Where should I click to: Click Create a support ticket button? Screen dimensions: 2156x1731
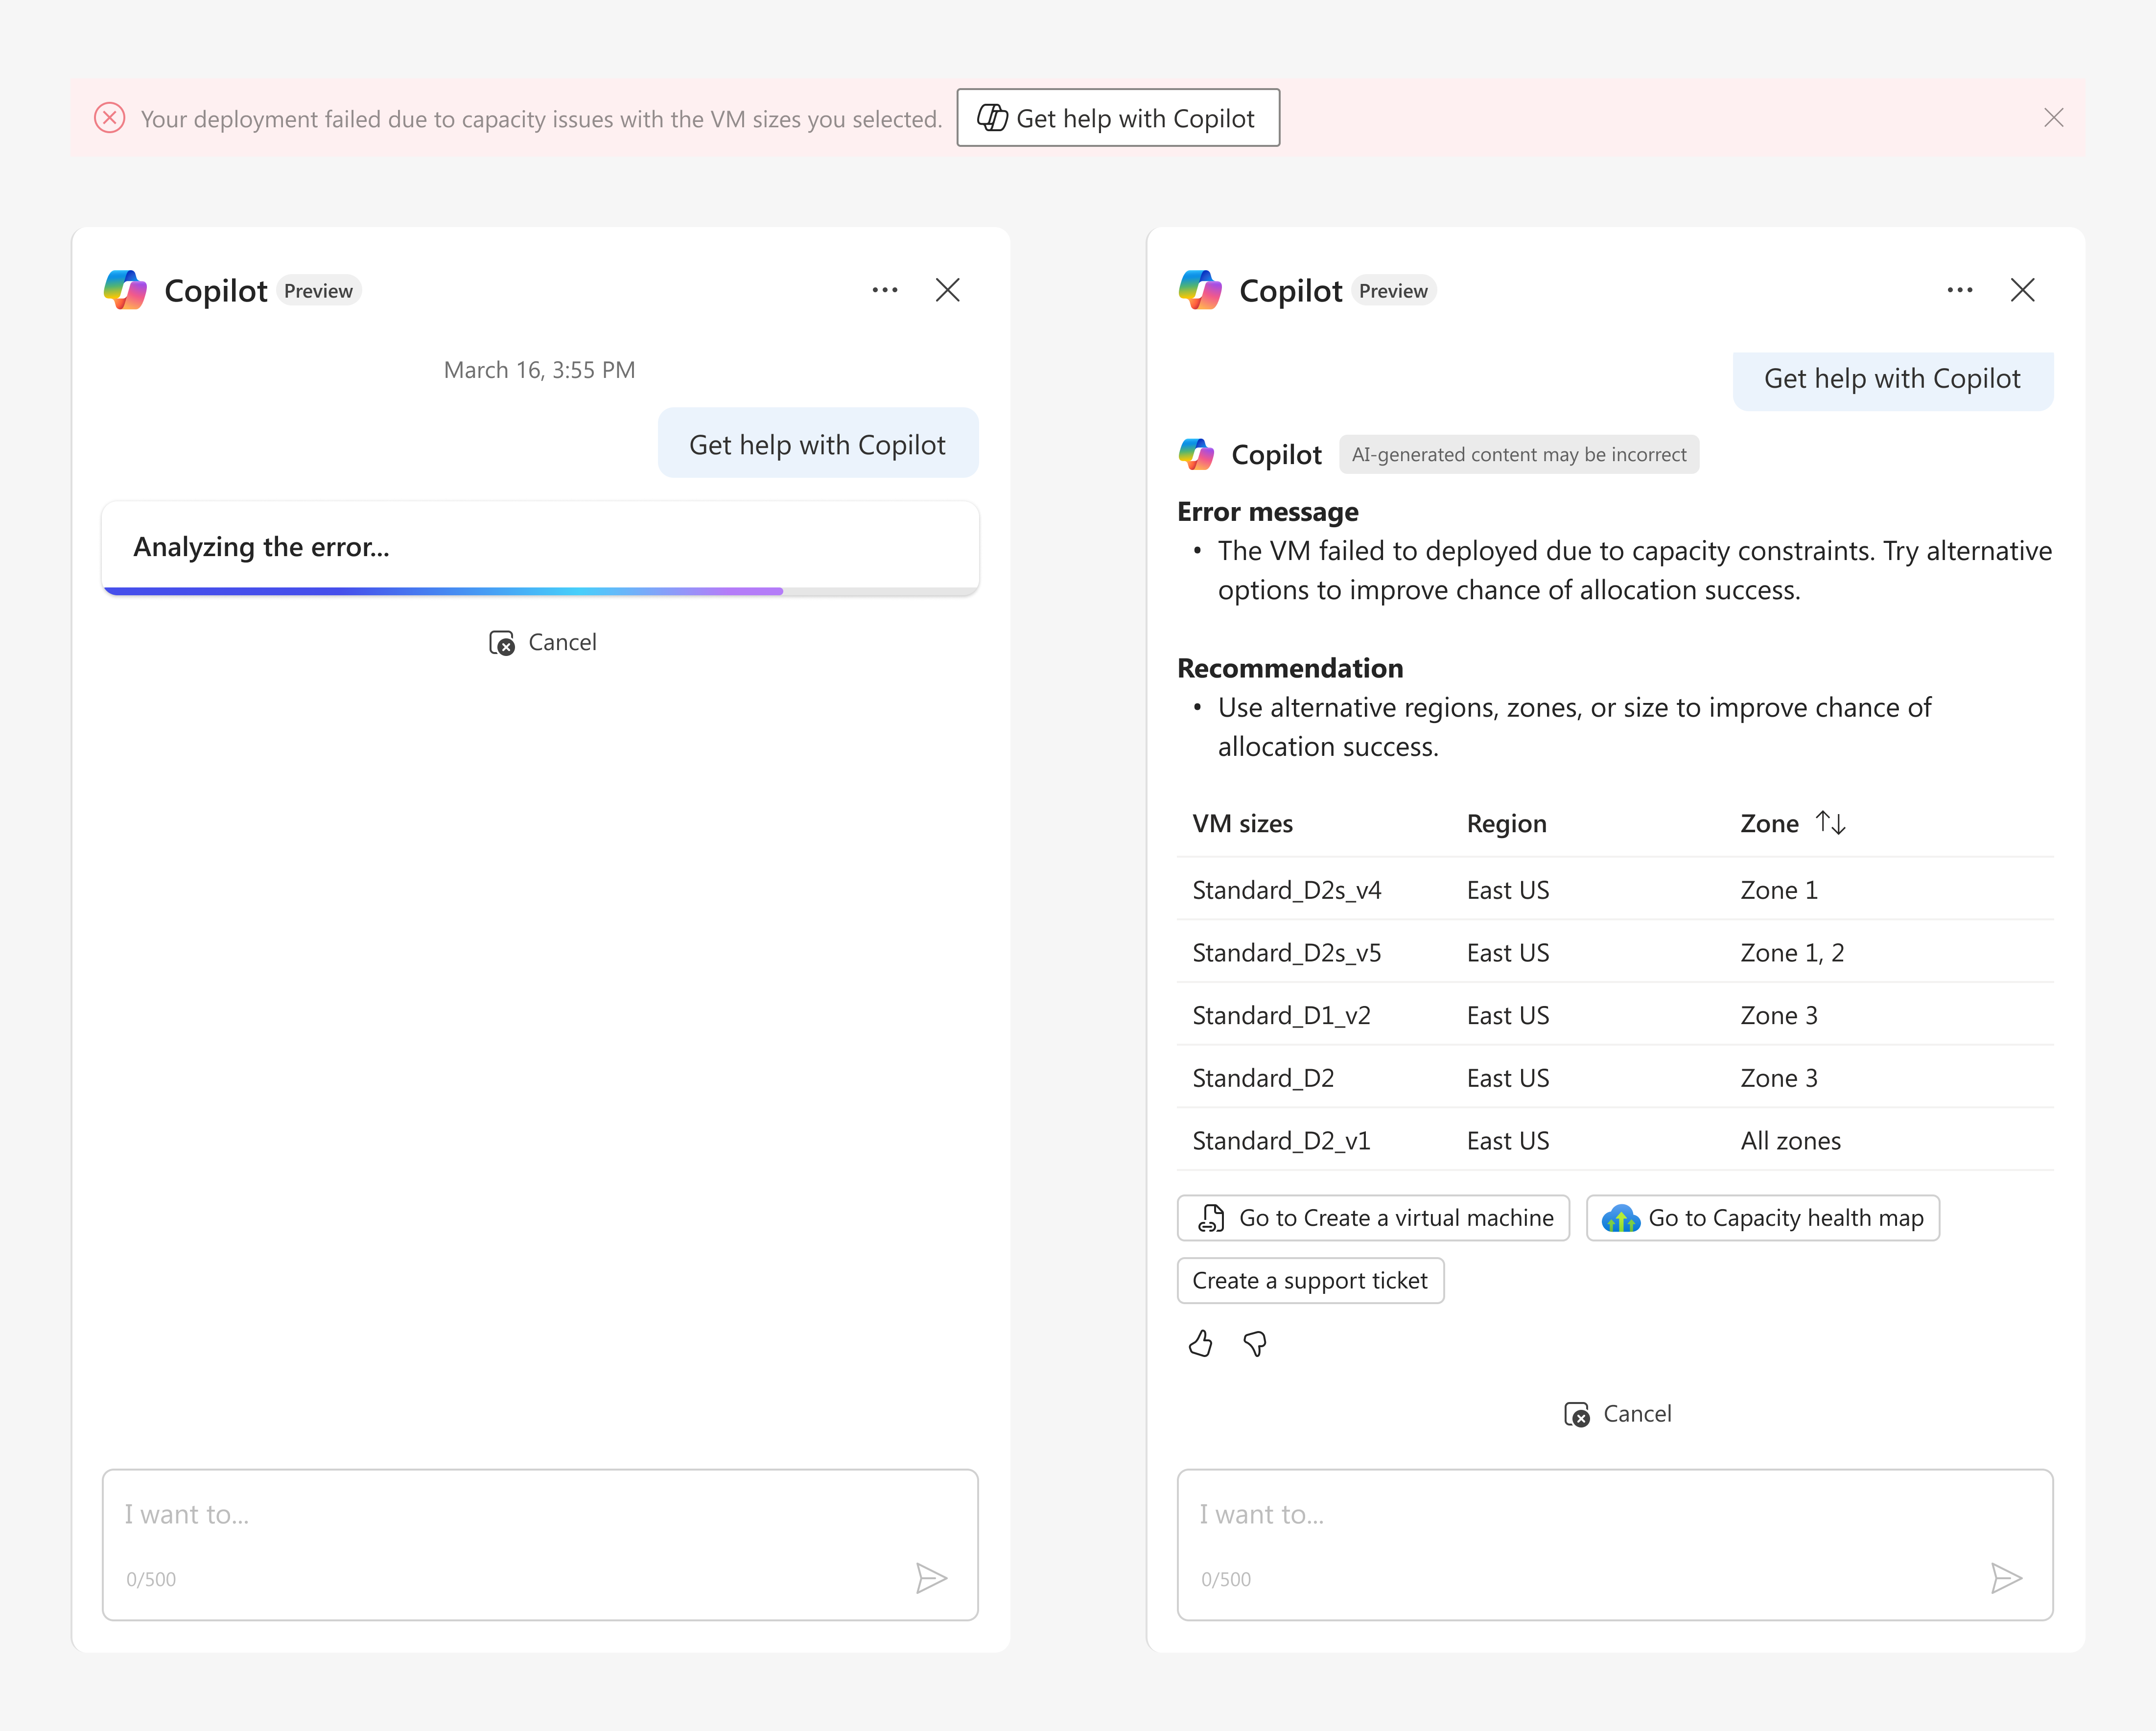(x=1311, y=1281)
